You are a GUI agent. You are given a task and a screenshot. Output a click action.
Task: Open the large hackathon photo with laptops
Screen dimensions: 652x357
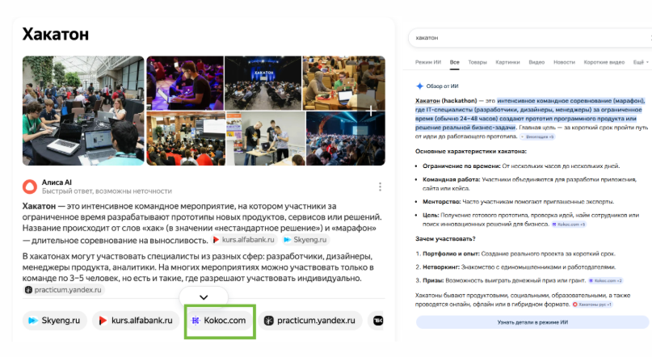tap(83, 111)
